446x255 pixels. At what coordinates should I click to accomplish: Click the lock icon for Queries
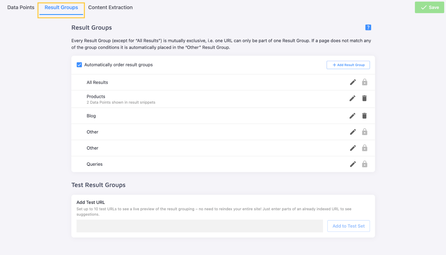(x=365, y=164)
